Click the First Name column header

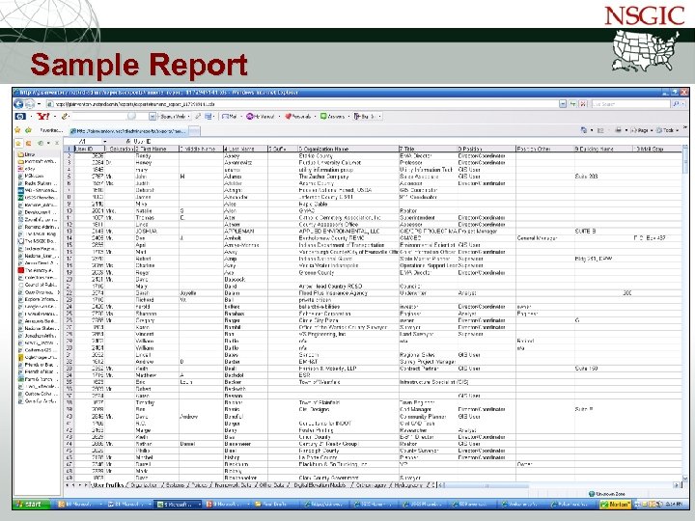(x=156, y=149)
